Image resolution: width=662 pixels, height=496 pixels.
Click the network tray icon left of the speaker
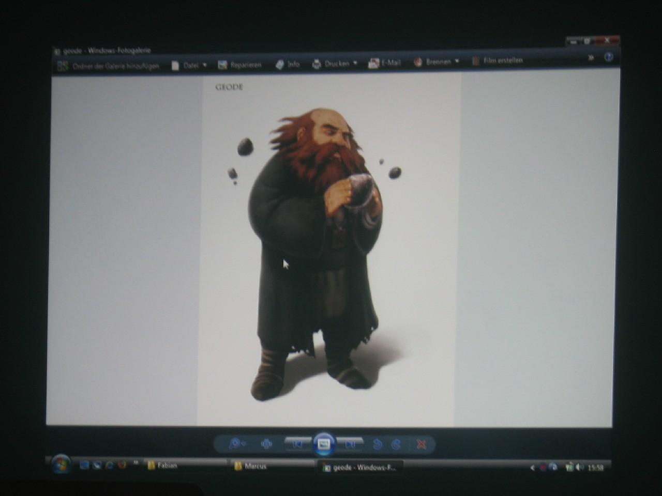569,468
